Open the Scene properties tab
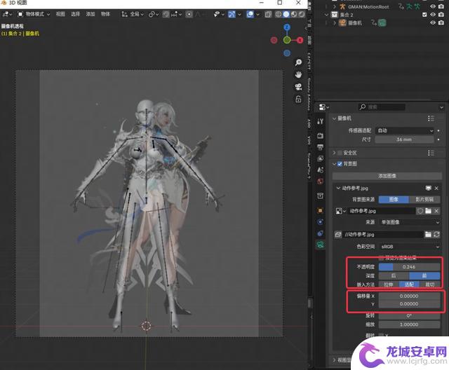The width and height of the screenshot is (449, 370). [321, 170]
